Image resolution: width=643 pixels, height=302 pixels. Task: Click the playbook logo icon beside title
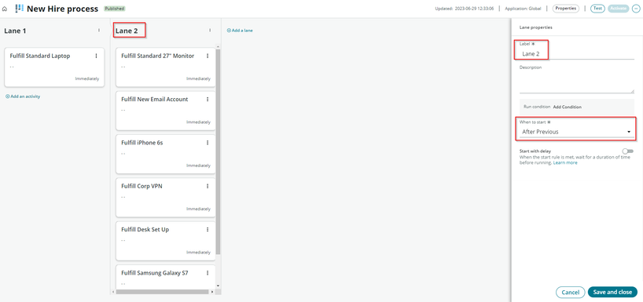click(20, 8)
